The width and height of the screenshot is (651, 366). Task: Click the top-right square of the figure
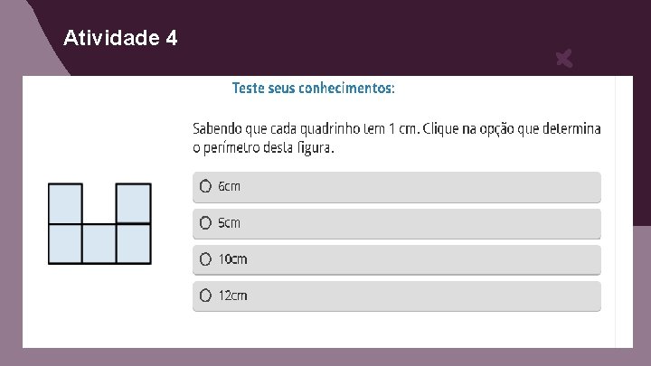(133, 203)
